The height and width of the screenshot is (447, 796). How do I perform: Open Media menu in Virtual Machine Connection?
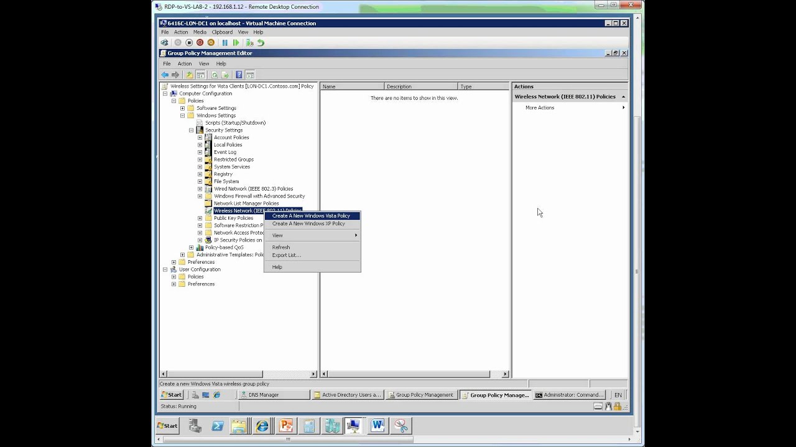click(x=200, y=32)
